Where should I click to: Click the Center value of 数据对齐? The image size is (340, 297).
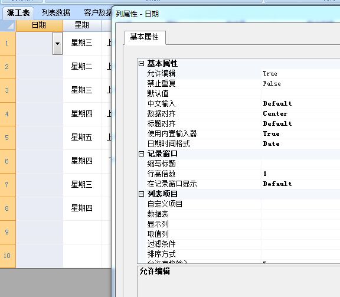(275, 113)
